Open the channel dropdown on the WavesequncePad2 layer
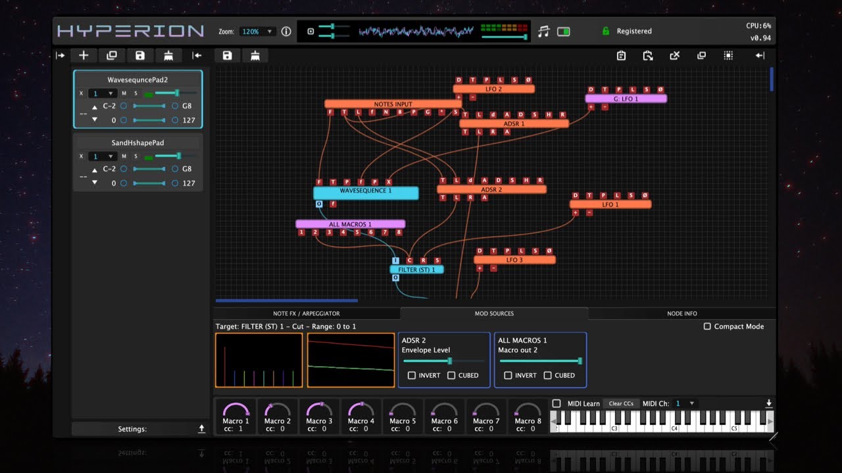842x473 pixels. click(103, 93)
